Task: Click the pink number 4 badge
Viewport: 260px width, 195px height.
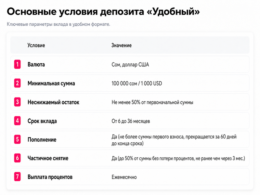Action: pyautogui.click(x=18, y=121)
